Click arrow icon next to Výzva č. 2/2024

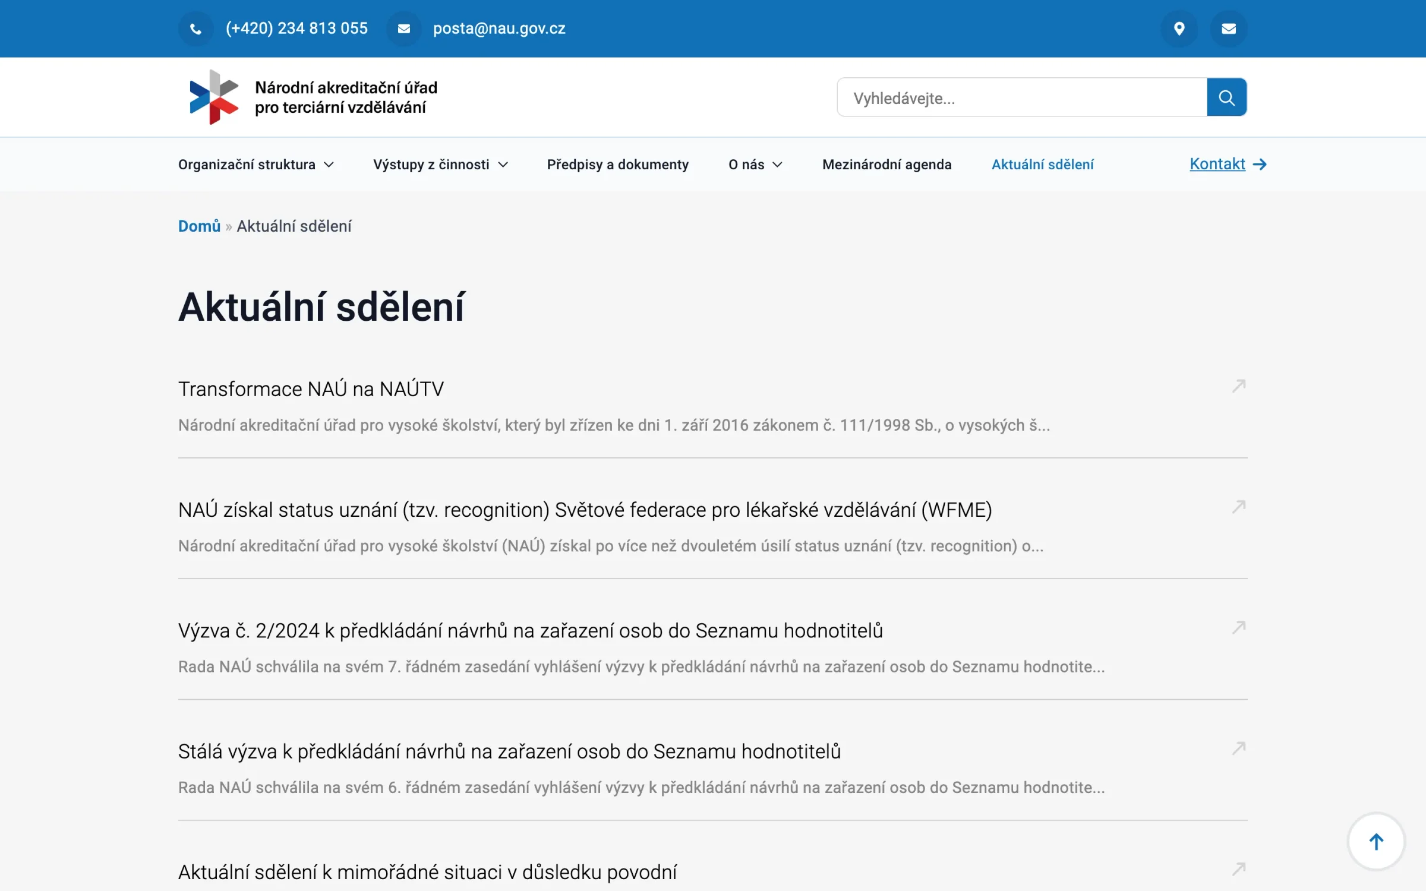[1239, 627]
